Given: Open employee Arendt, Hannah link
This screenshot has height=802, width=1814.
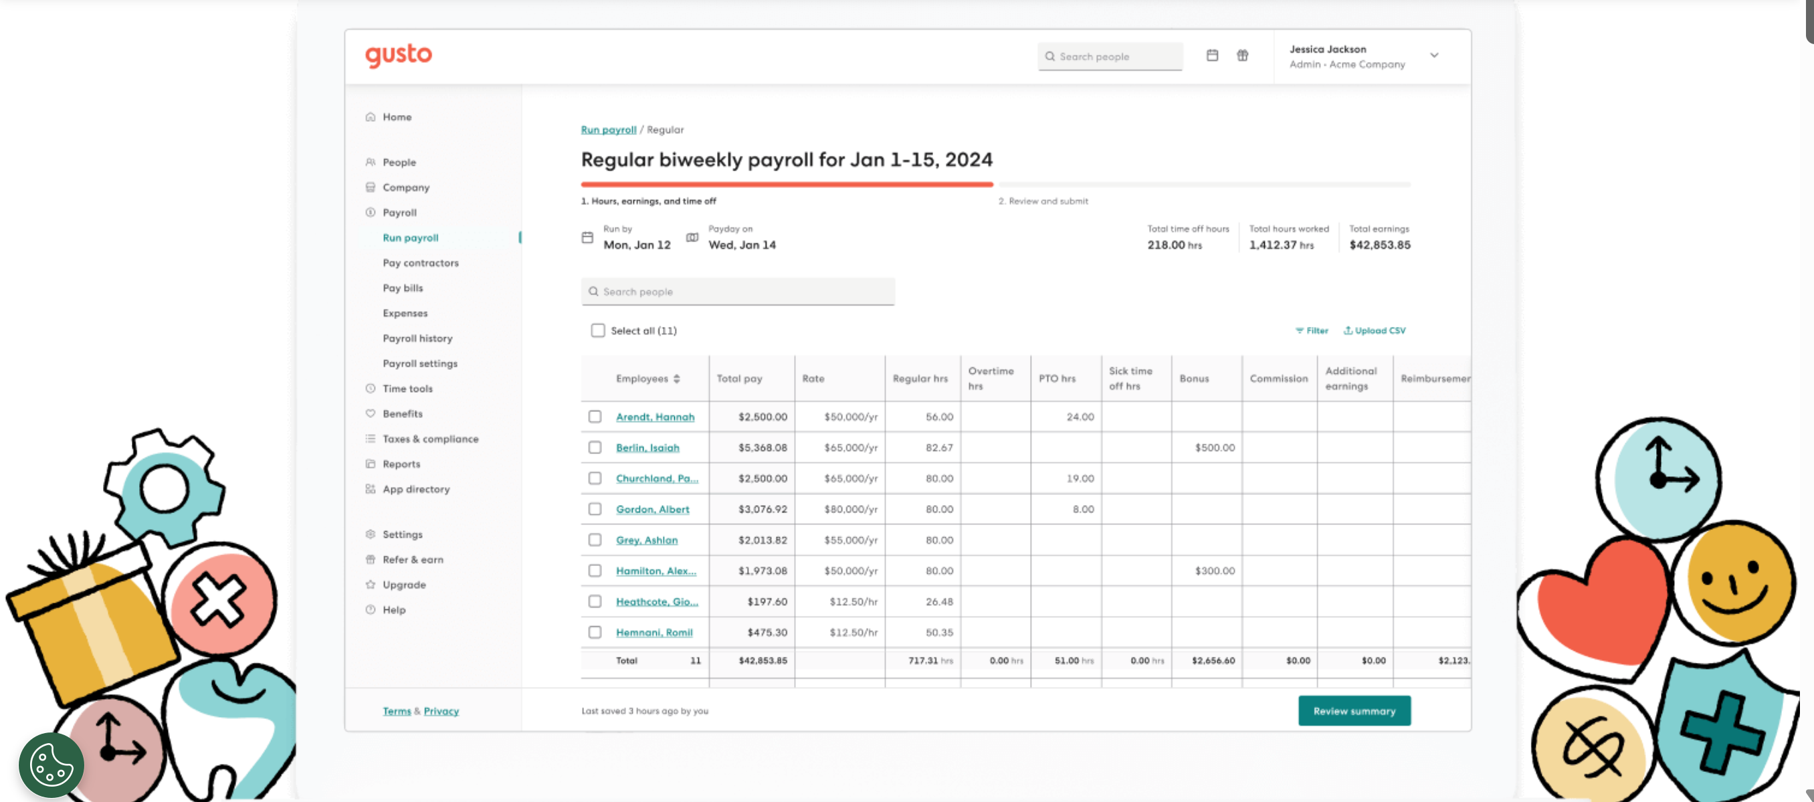Looking at the screenshot, I should point(655,417).
